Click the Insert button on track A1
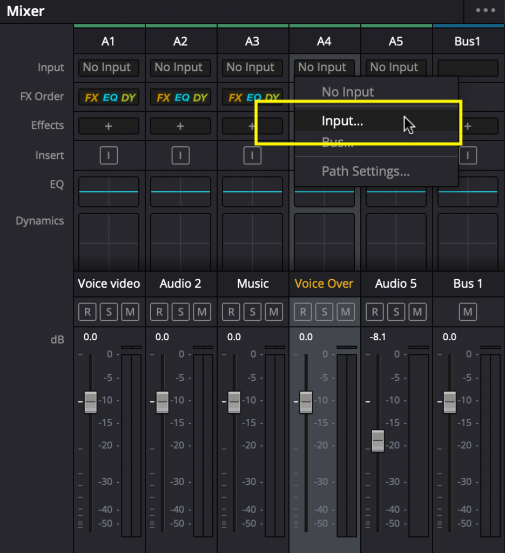Image resolution: width=505 pixels, height=553 pixels. point(109,156)
